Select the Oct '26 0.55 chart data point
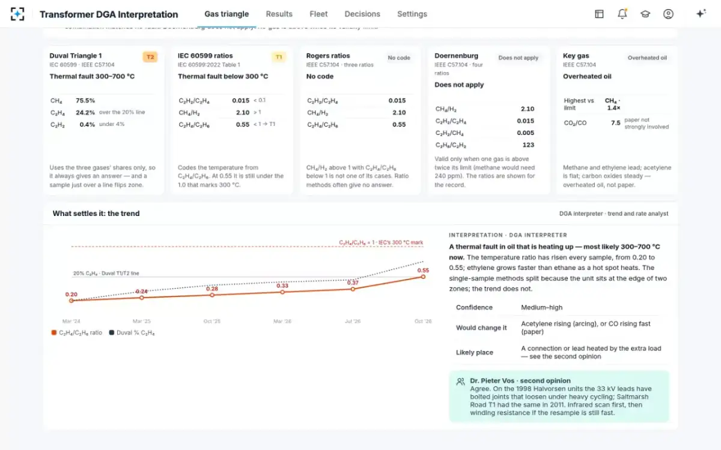The width and height of the screenshot is (721, 450). (x=423, y=277)
